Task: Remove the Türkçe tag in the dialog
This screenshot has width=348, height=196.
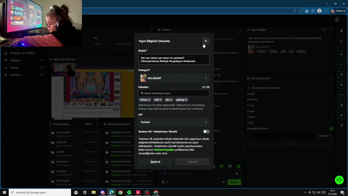Action: [x=149, y=100]
